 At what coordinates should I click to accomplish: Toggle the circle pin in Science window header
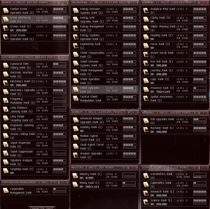tap(199, 168)
